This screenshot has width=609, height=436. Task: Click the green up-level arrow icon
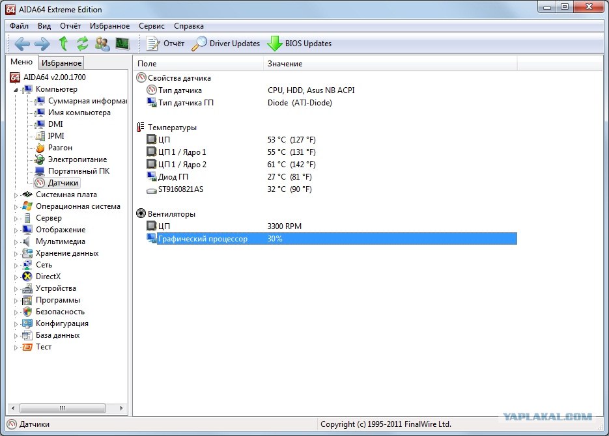coord(63,44)
